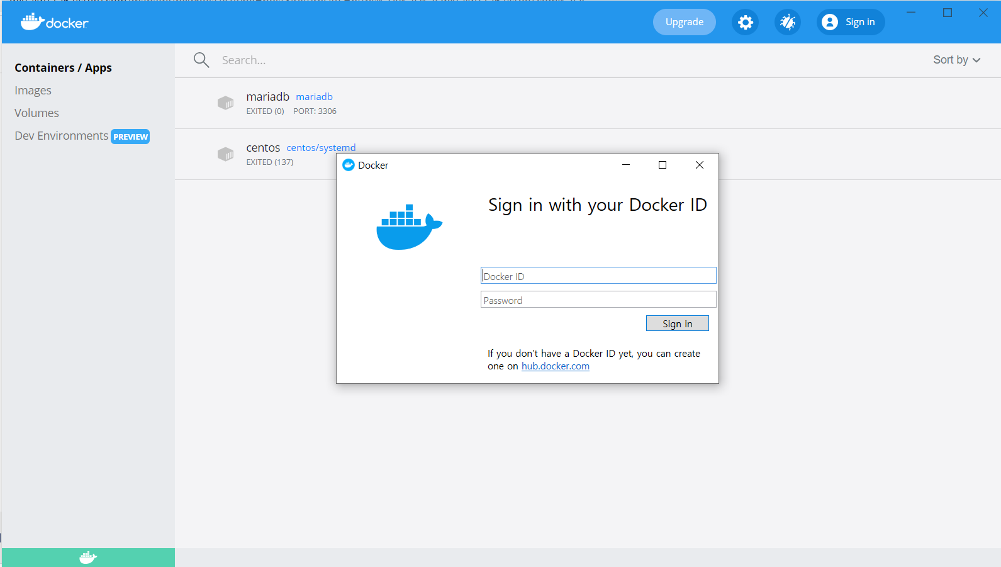1001x567 pixels.
Task: Select the mariadb container icon
Action: coord(225,103)
